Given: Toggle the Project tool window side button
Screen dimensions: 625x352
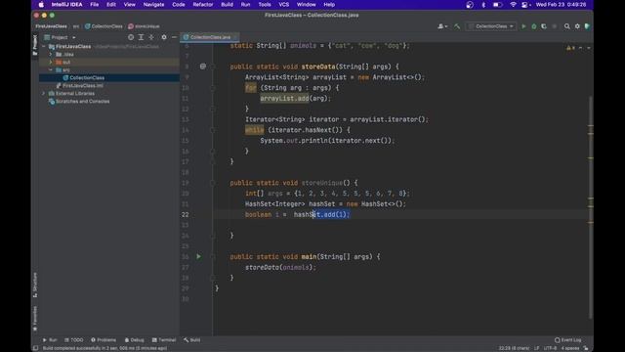Looking at the screenshot, I should pos(35,45).
